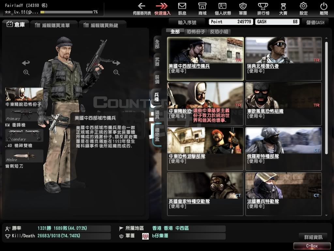Select the vertical 禮物盒 gift box category

[157, 135]
